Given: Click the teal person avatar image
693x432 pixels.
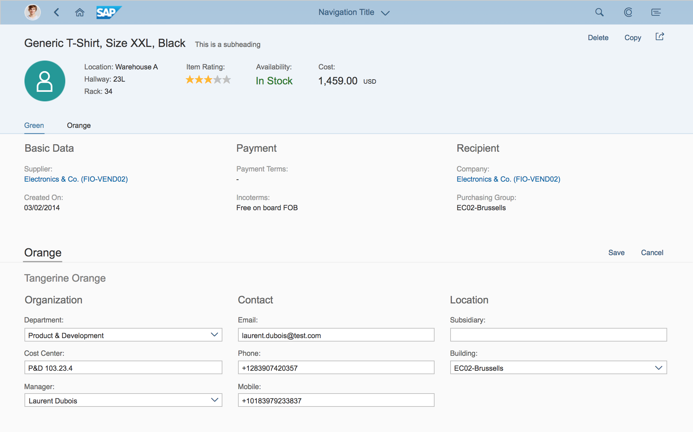Looking at the screenshot, I should click(x=45, y=81).
